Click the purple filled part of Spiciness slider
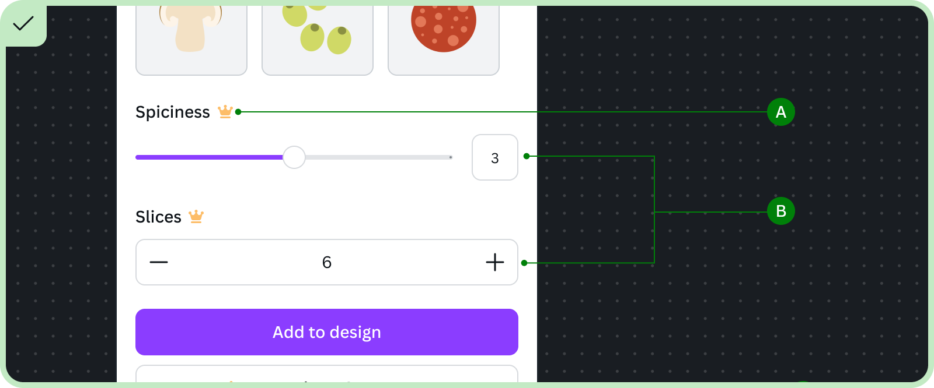 pos(209,157)
